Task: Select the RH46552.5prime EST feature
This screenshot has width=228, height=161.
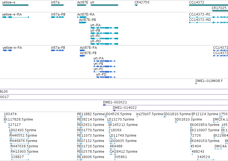Action: pyautogui.click(x=19, y=138)
